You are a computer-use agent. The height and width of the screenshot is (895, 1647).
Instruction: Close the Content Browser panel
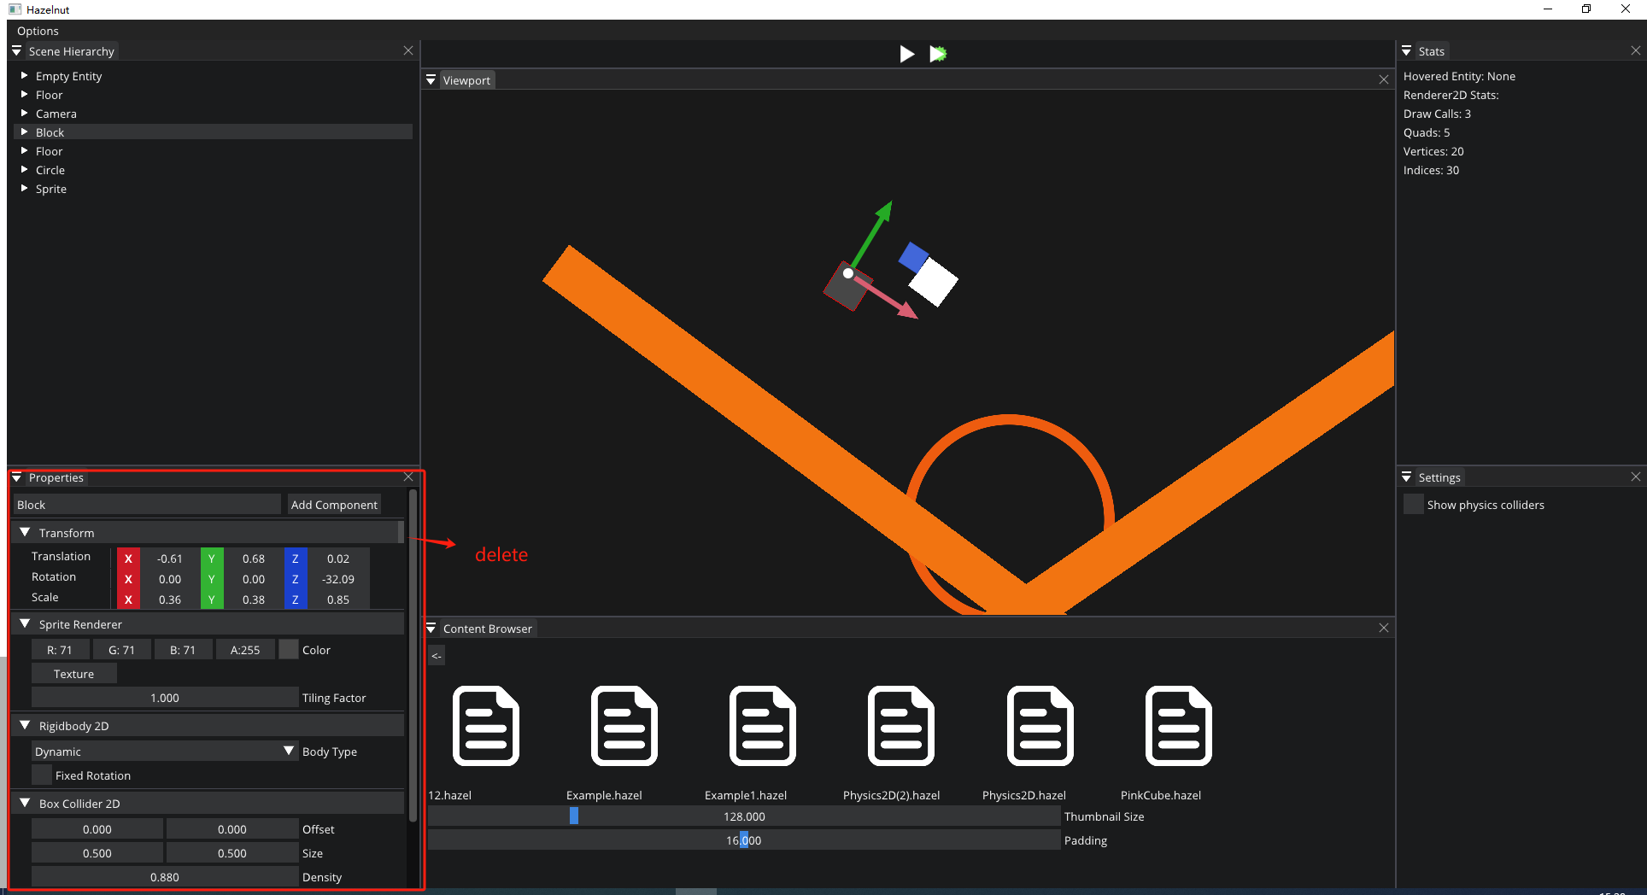pos(1384,628)
